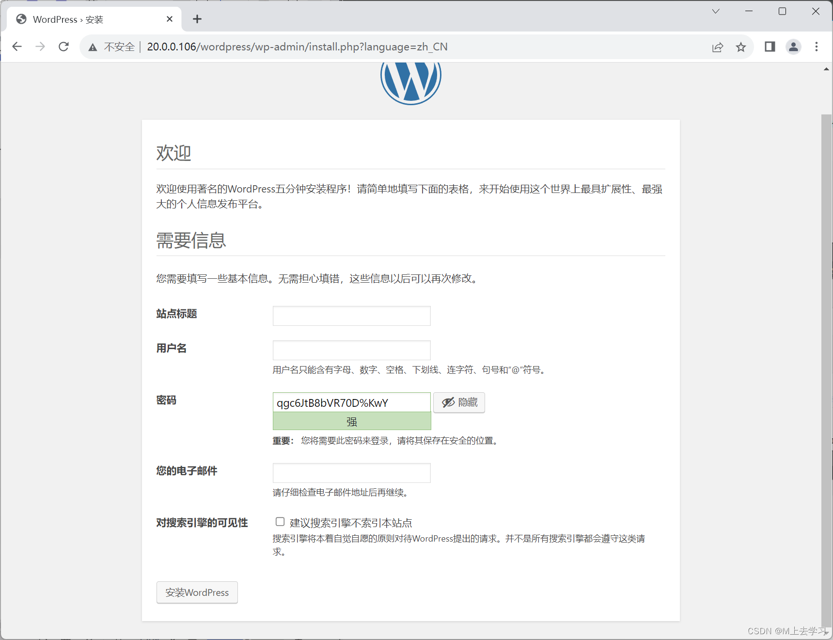Click the 您的电子邮件 label
833x640 pixels.
pyautogui.click(x=187, y=471)
